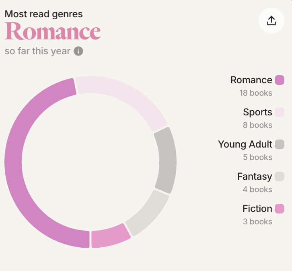Select the gray Young Adult chart segment
This screenshot has height=271, width=292.
(x=165, y=160)
